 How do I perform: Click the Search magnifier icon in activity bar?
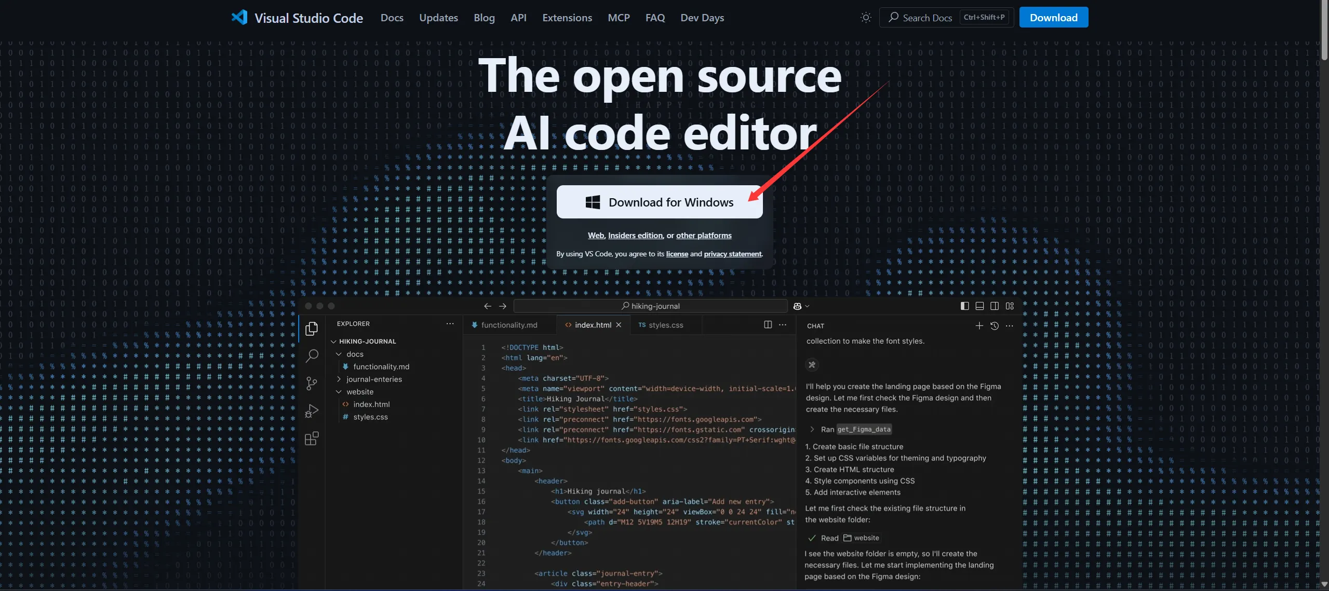pos(312,355)
